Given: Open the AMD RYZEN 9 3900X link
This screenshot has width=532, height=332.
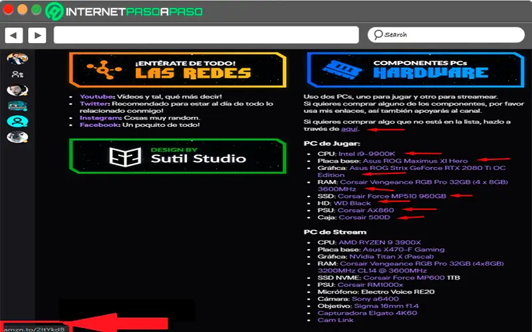Looking at the screenshot, I should pos(380,242).
